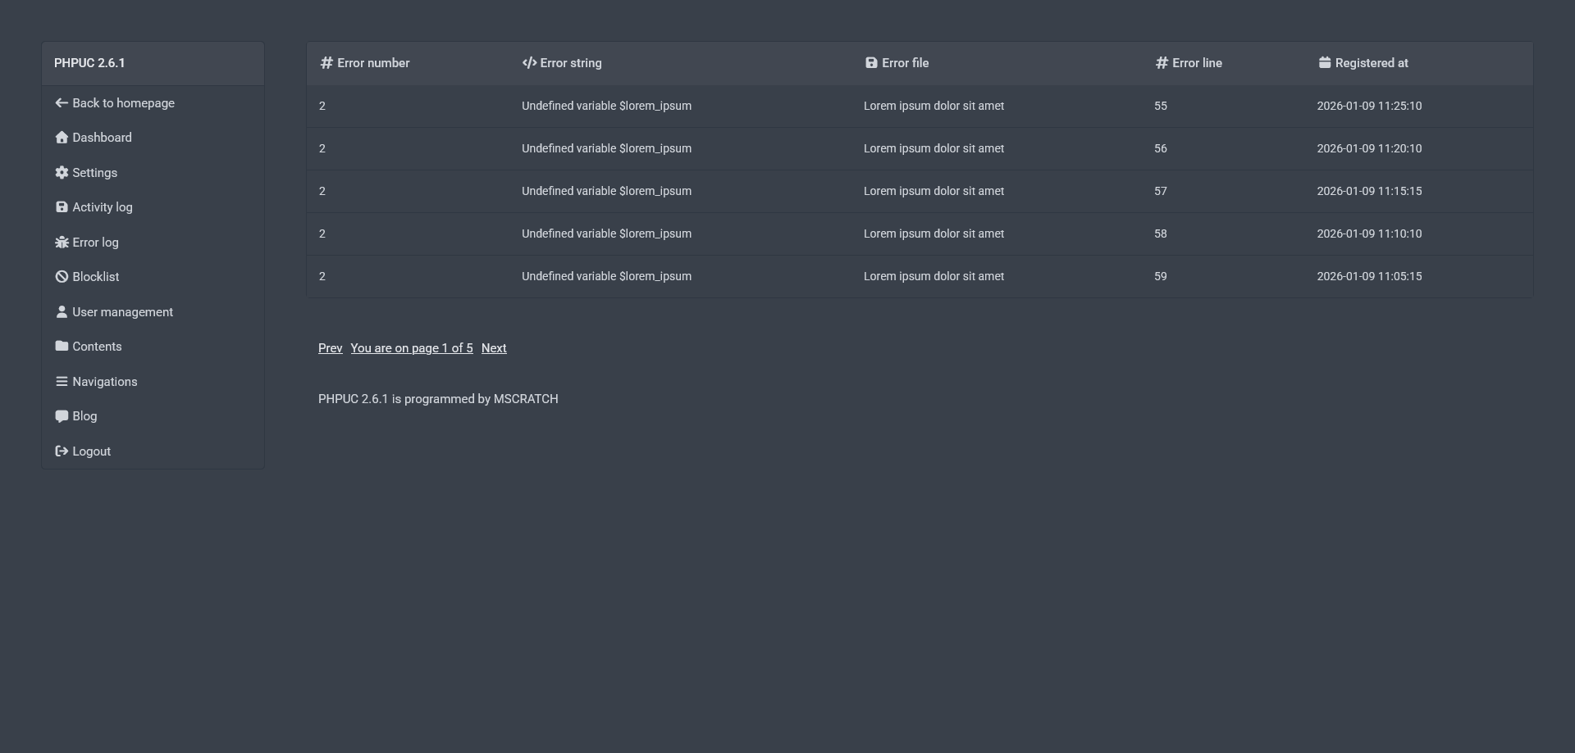The image size is (1575, 753).
Task: Click the user icon for User management
Action: (62, 312)
